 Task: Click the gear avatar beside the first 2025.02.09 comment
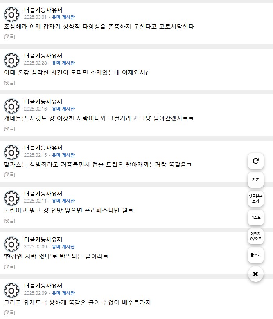tap(12, 245)
